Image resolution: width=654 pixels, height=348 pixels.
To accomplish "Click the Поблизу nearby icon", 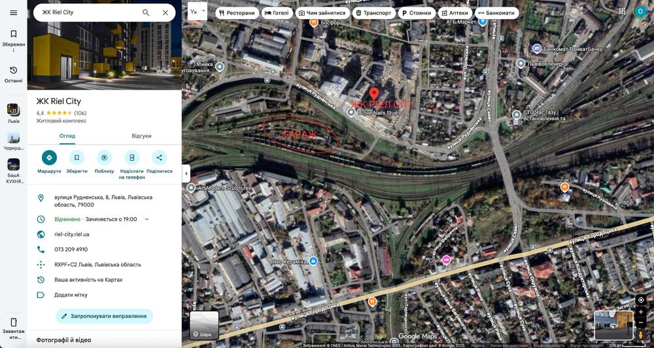I will click(x=104, y=158).
